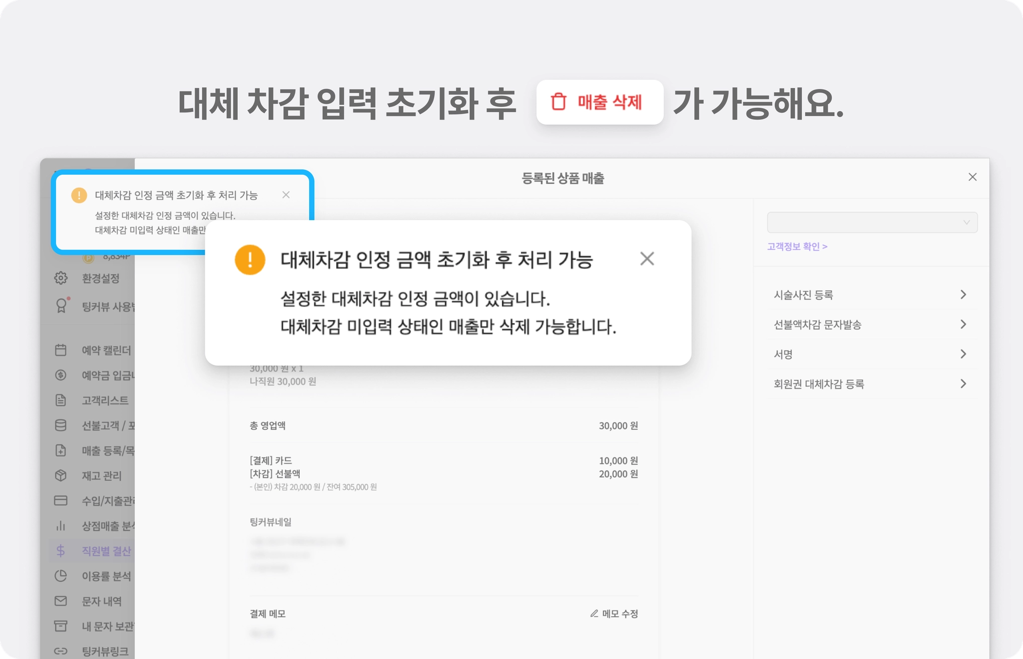
Task: Click the 환경설정 gear icon
Action: pyautogui.click(x=61, y=278)
